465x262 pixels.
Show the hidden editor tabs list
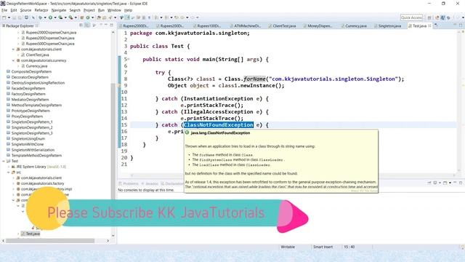pos(436,26)
